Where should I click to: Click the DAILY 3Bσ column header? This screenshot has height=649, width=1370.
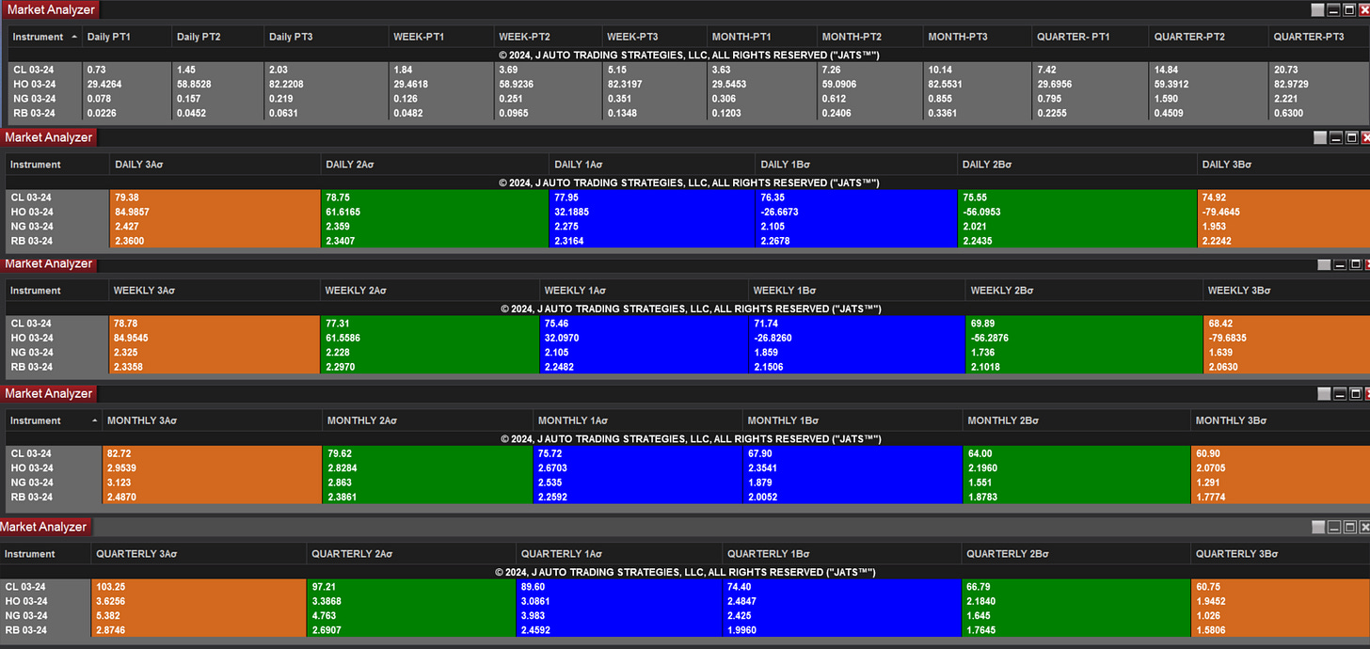pos(1283,165)
